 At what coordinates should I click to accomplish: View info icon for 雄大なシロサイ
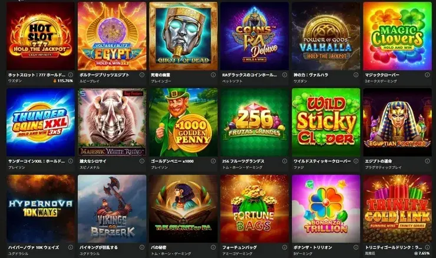142,161
